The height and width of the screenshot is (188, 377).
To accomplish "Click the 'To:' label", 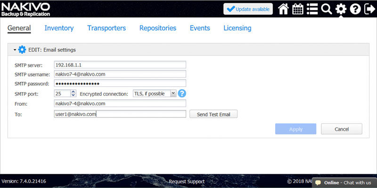I will [18, 114].
